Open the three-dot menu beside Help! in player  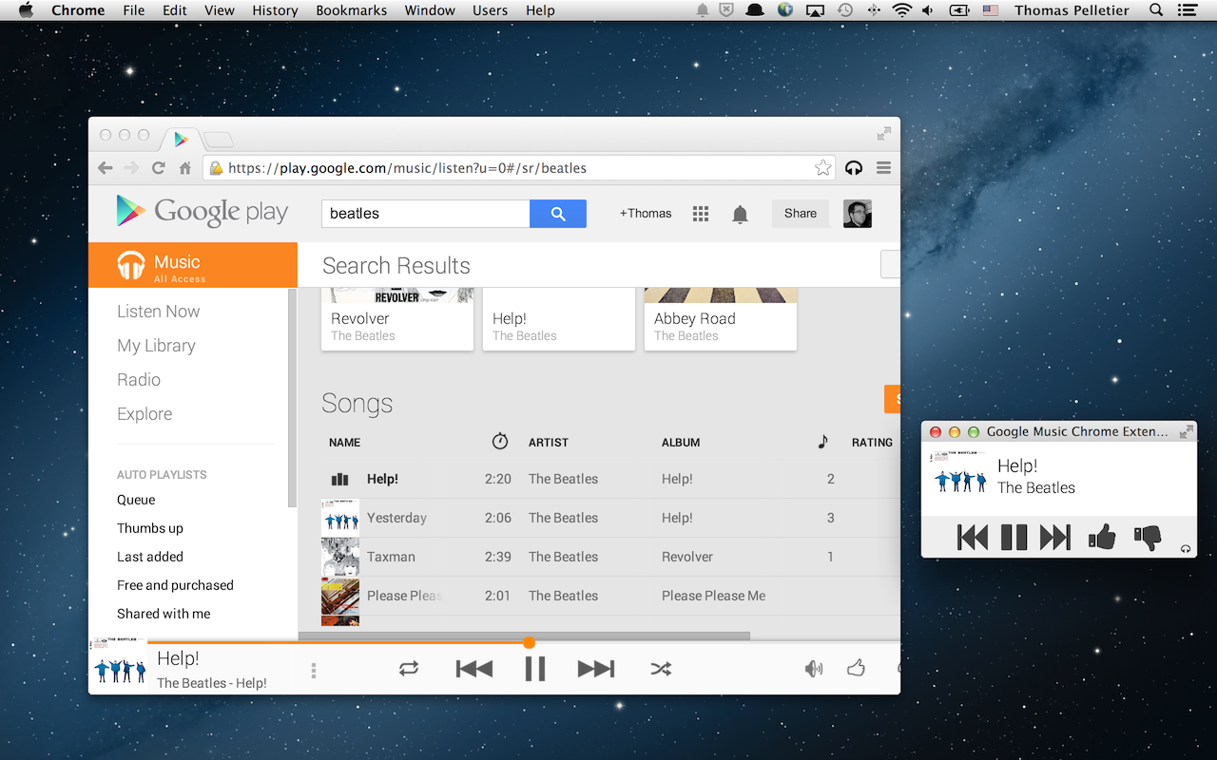[x=314, y=671]
